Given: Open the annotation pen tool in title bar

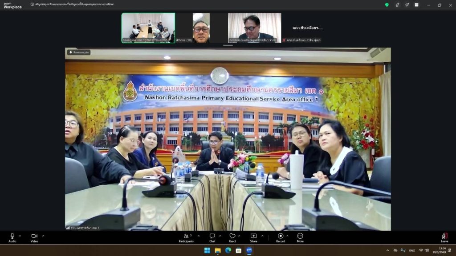Looking at the screenshot, I should point(398,5).
